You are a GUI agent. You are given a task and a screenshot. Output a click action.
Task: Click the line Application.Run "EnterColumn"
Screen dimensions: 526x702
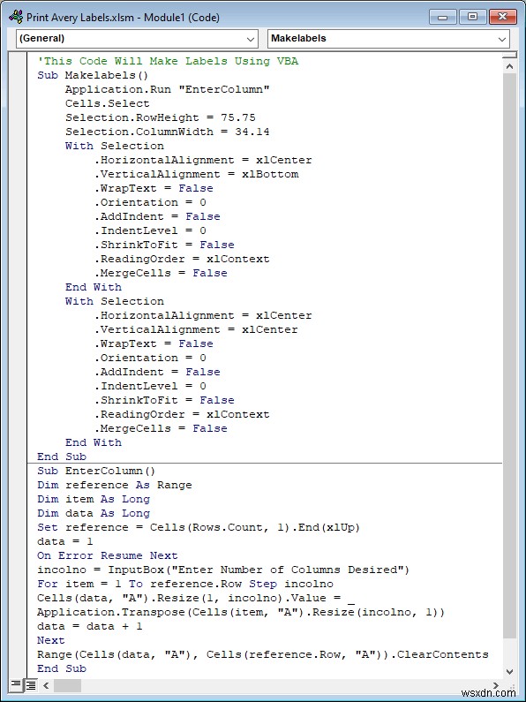168,89
